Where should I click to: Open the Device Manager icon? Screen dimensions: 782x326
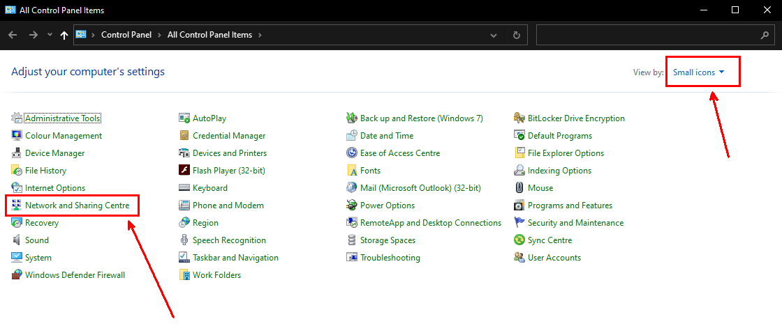(17, 153)
